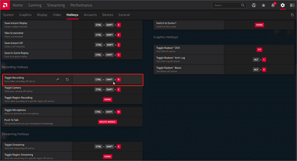Reset all hotkeys with top-right undo icon
The width and height of the screenshot is (297, 161).
click(x=292, y=15)
